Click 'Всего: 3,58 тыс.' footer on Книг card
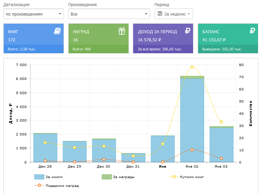The width and height of the screenshot is (262, 194). [x=22, y=49]
